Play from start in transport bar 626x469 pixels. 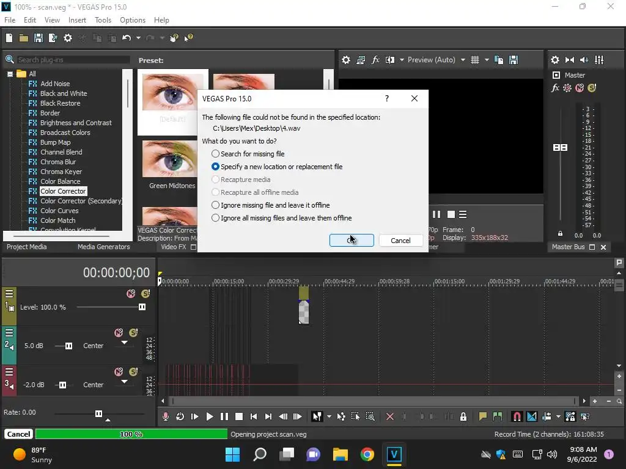[x=195, y=416]
